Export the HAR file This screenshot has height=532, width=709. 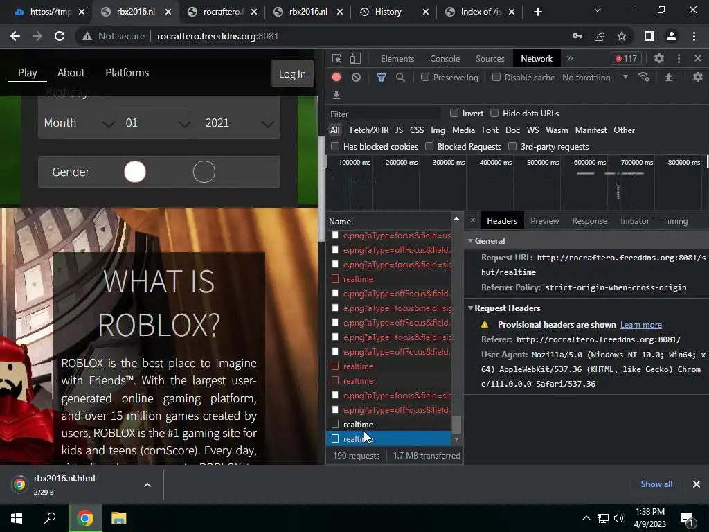pos(336,94)
